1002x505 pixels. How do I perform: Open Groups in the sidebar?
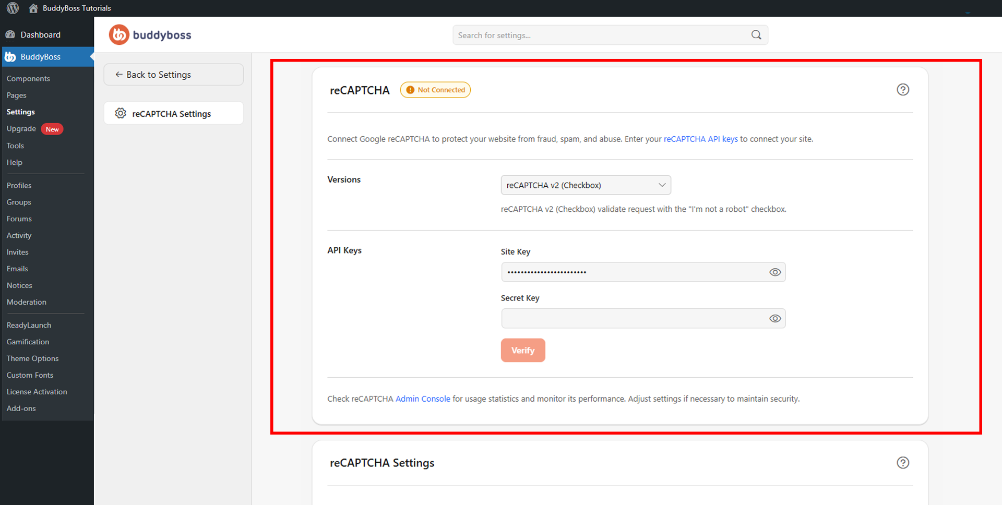(x=19, y=202)
